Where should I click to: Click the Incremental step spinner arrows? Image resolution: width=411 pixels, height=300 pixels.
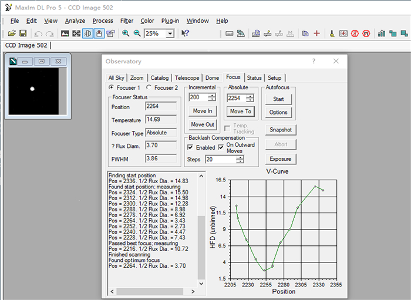pyautogui.click(x=212, y=97)
